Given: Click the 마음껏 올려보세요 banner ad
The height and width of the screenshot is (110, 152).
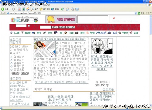Looking at the screenshot, I should [x=61, y=19].
